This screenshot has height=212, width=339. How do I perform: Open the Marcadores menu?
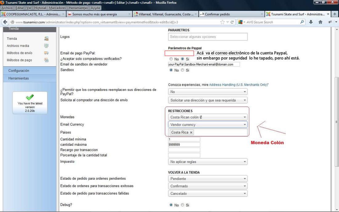pyautogui.click(x=57, y=8)
